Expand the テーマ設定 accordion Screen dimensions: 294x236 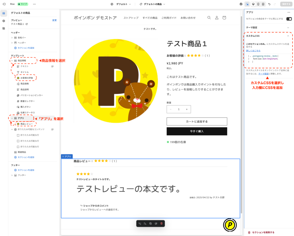(x=268, y=28)
